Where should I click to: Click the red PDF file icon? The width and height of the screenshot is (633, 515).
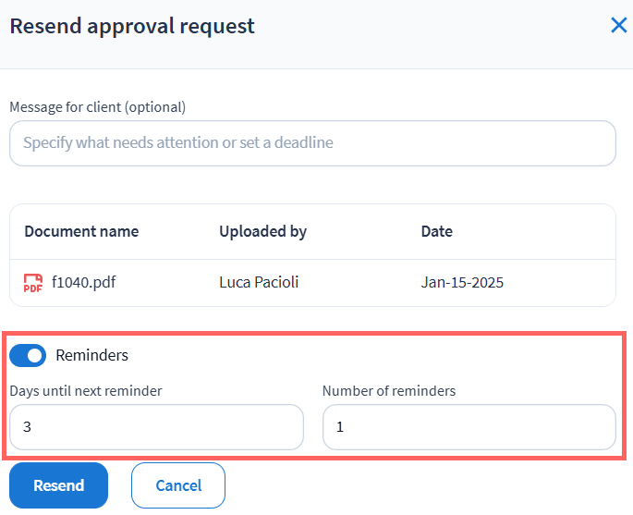click(x=33, y=283)
